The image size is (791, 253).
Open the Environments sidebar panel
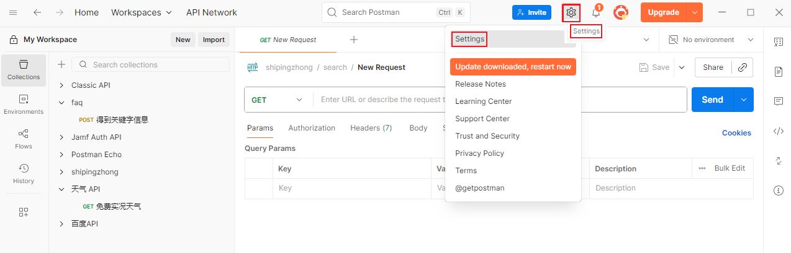[x=24, y=104]
